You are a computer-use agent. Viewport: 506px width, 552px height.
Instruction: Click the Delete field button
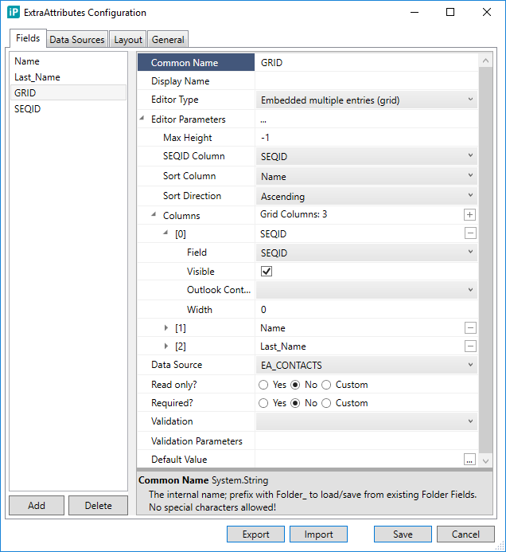click(x=98, y=506)
